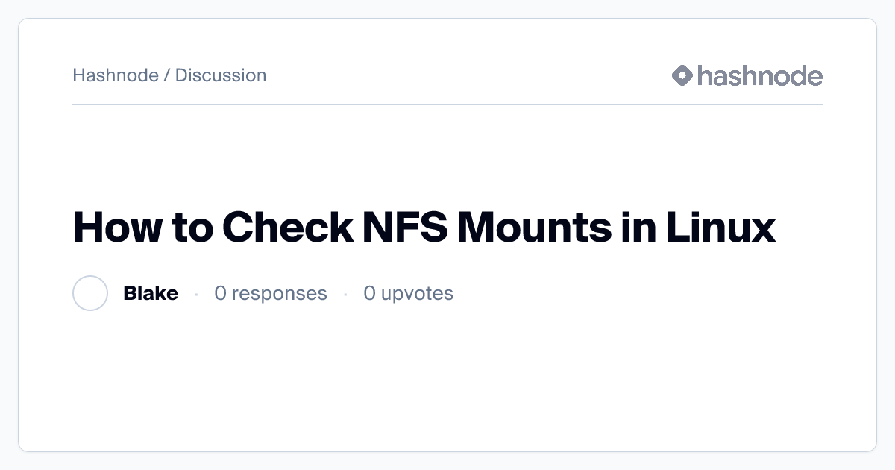The height and width of the screenshot is (470, 895).
Task: Open the Hashnode breadcrumb link
Action: pyautogui.click(x=116, y=75)
